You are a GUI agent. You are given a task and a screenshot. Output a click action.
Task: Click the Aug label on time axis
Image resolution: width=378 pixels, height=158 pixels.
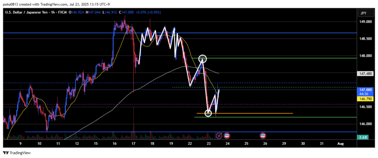click(x=340, y=144)
